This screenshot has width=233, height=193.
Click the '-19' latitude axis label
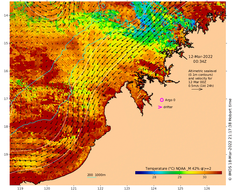click(6, 154)
